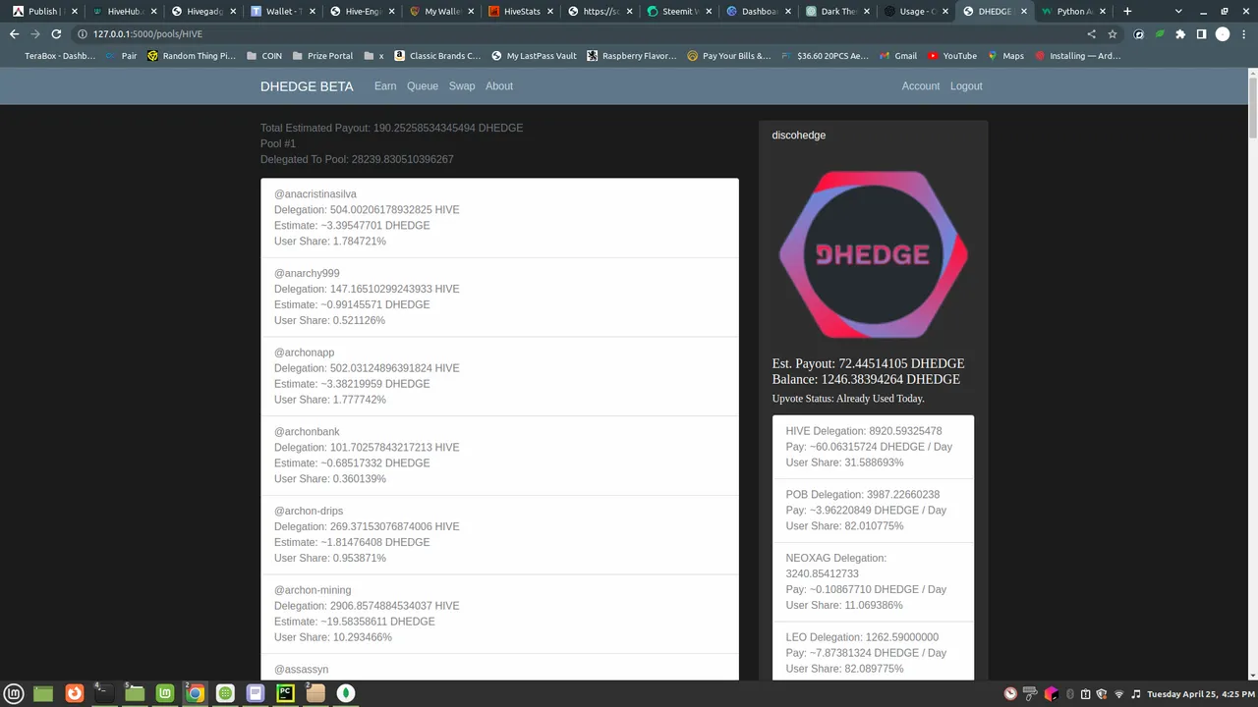Open the YouTube bookmark
The height and width of the screenshot is (707, 1258).
951,56
